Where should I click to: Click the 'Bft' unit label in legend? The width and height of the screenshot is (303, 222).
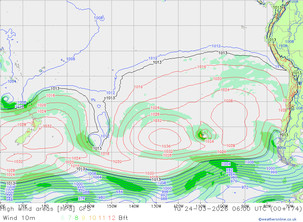123,218
